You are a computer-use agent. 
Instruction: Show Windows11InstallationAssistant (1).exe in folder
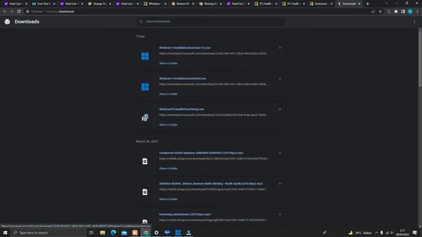tap(168, 63)
